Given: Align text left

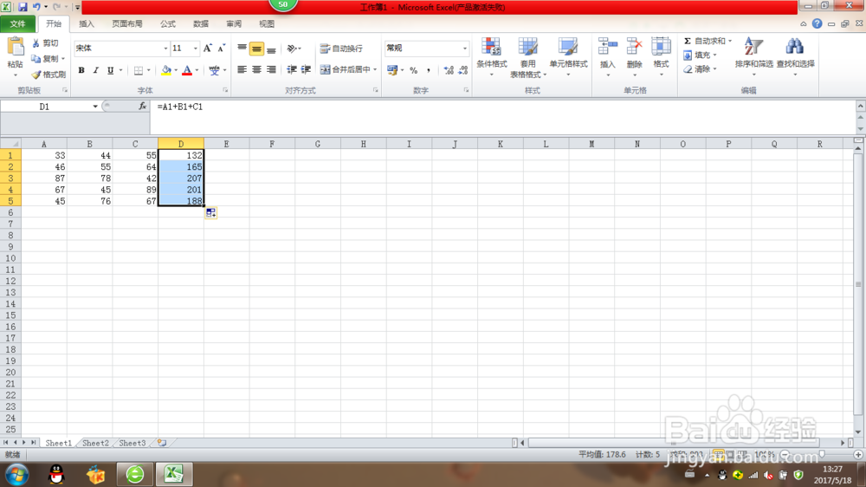Looking at the screenshot, I should click(242, 69).
